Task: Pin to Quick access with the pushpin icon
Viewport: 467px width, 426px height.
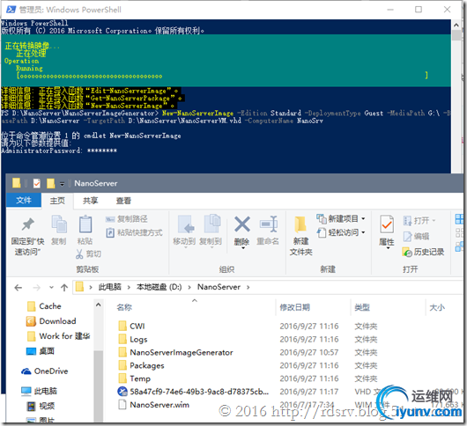Action: click(27, 235)
